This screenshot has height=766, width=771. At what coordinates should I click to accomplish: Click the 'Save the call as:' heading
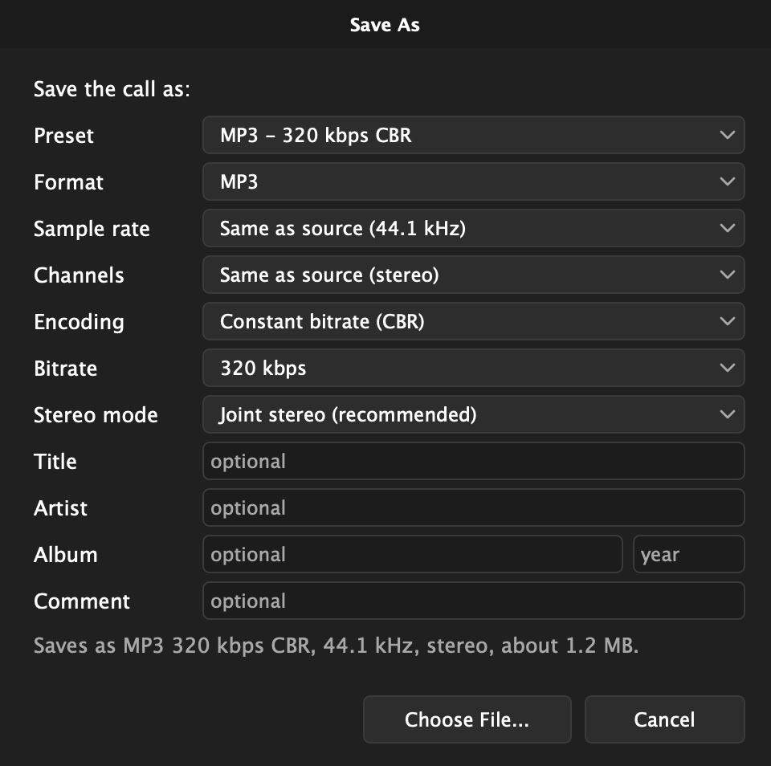click(112, 89)
